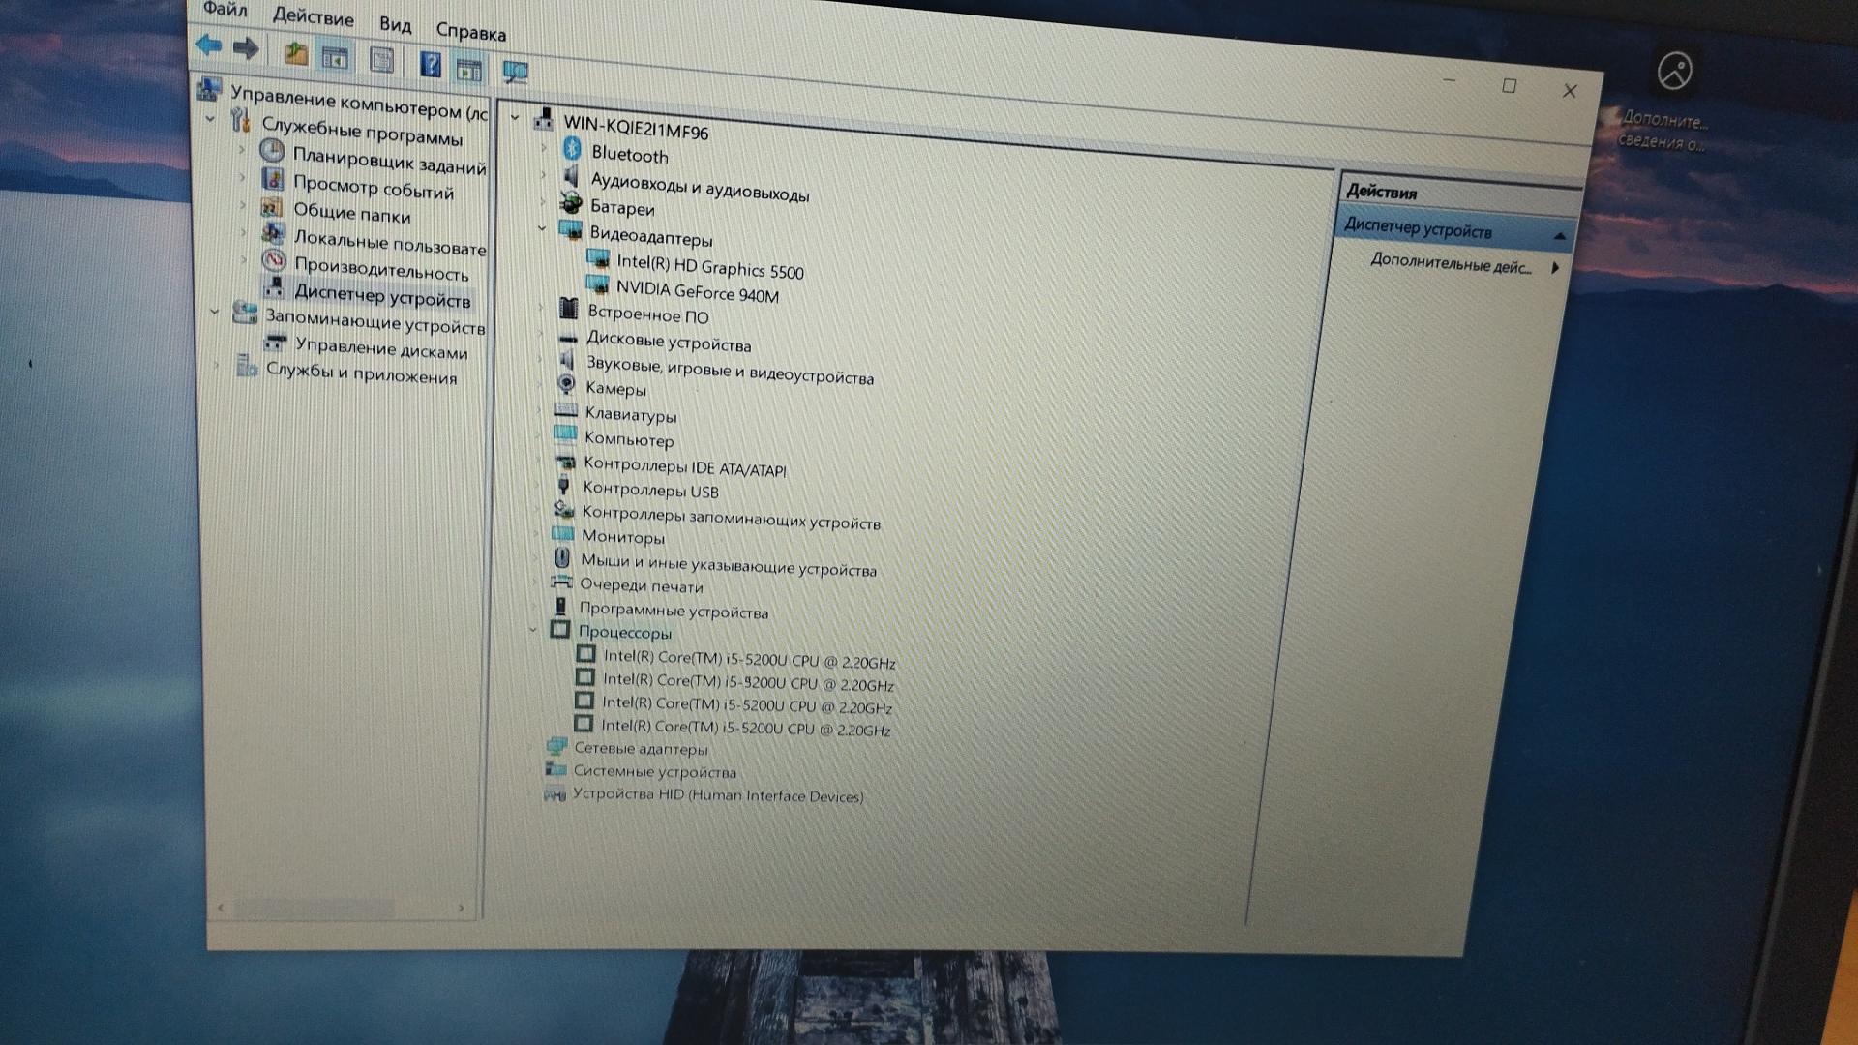Click the Properties sheet toolbar icon
This screenshot has width=1858, height=1045.
(381, 61)
